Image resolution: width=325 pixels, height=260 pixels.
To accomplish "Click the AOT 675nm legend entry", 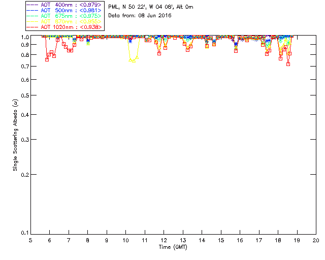I will [x=64, y=16].
